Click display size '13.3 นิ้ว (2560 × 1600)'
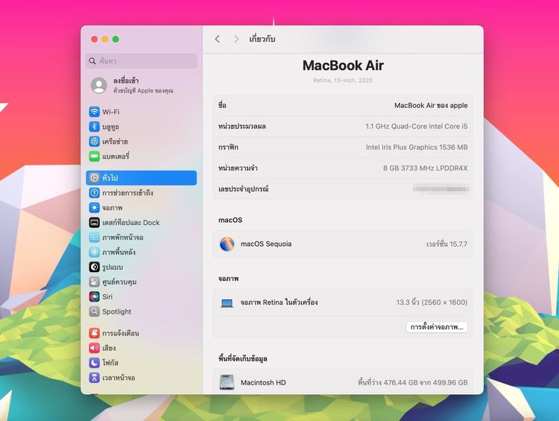 click(x=432, y=303)
